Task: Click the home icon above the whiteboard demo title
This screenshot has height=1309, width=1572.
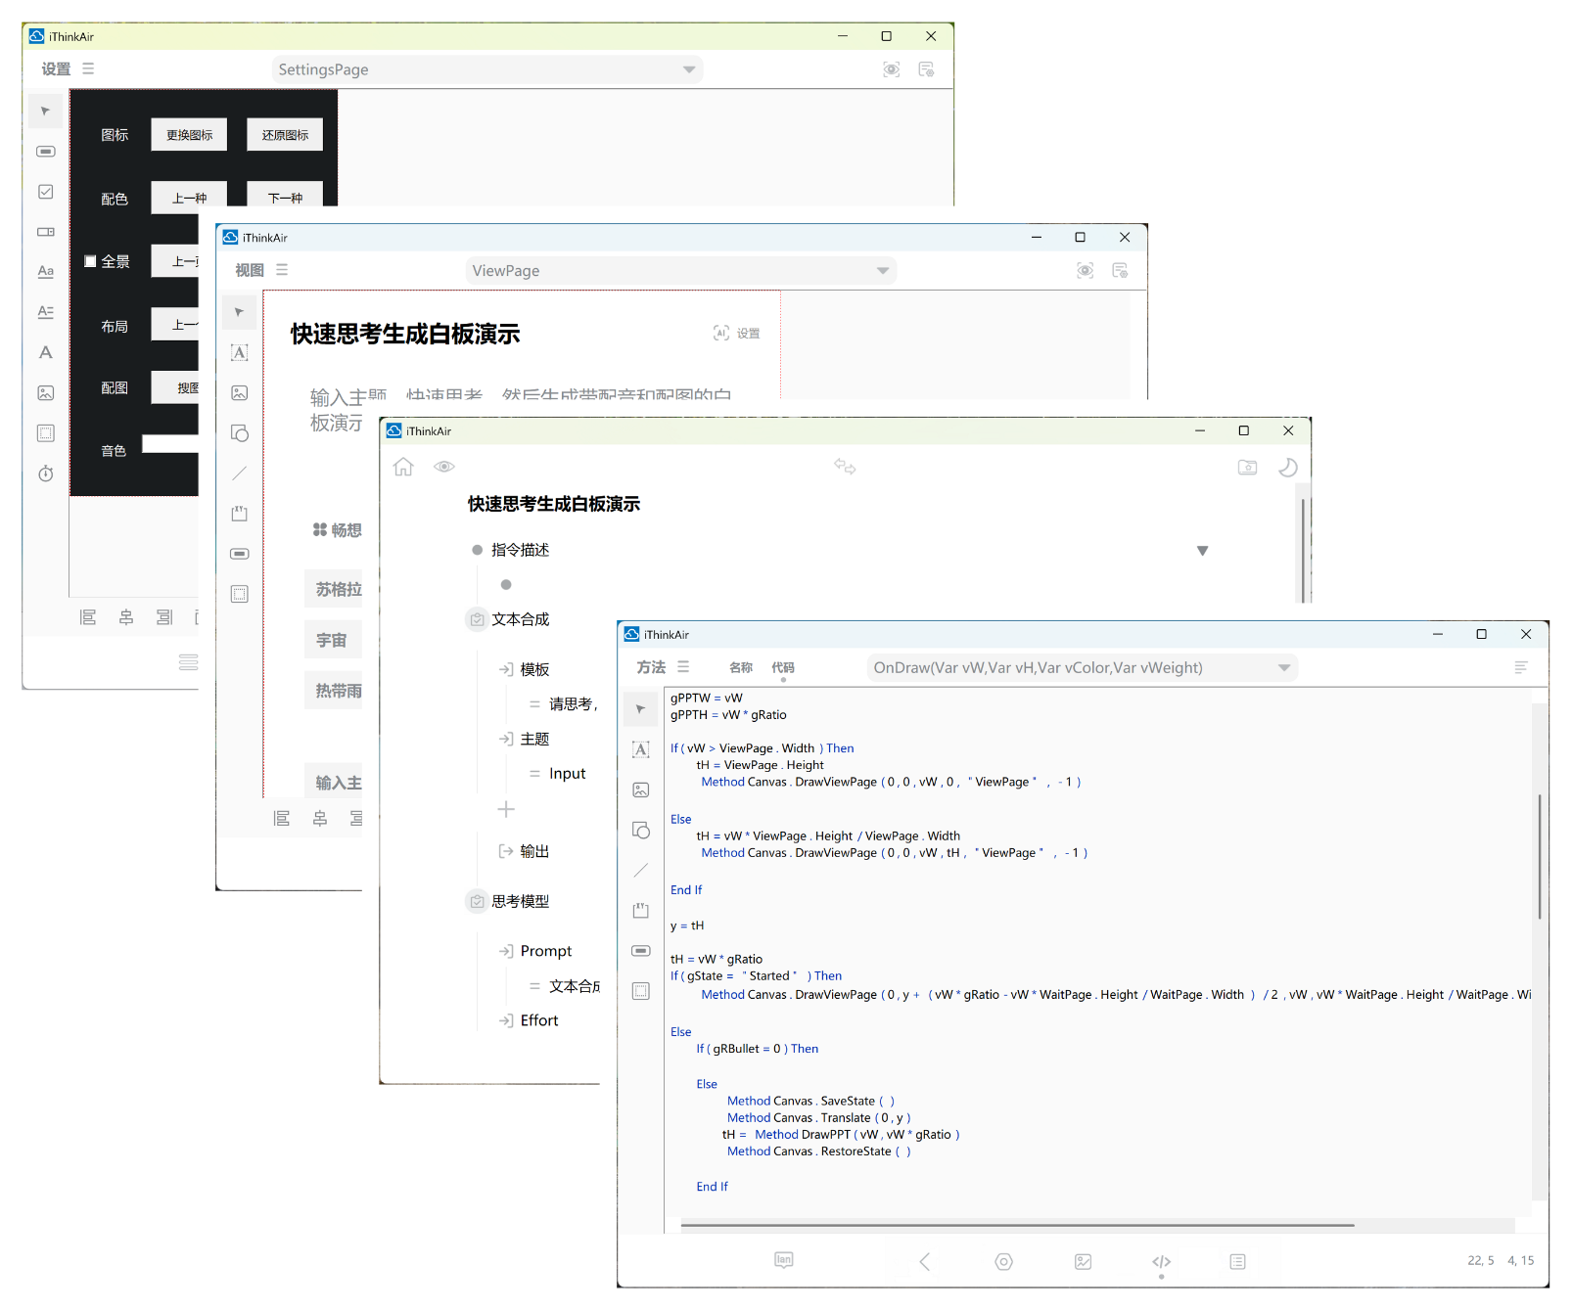Action: pyautogui.click(x=403, y=467)
